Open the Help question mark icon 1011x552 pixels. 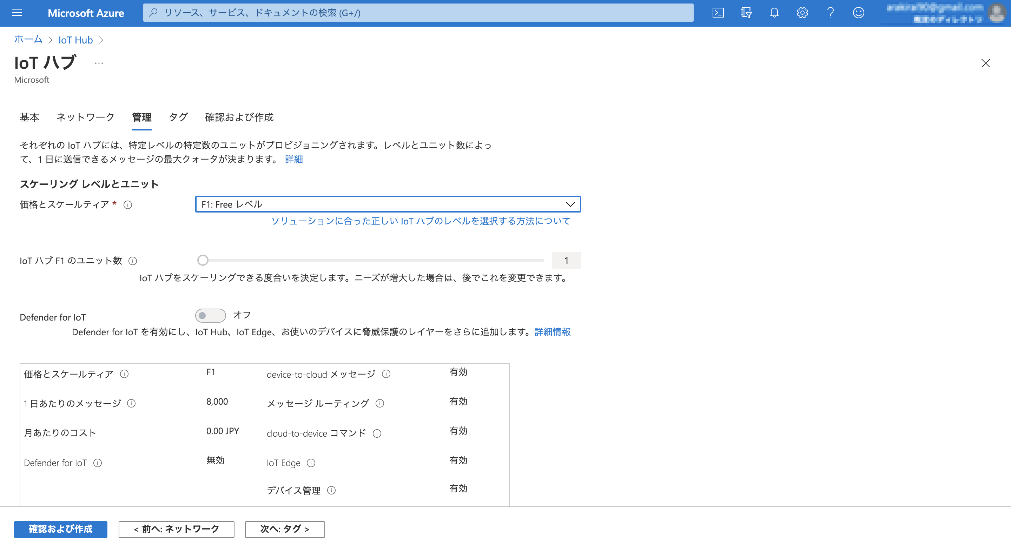click(831, 13)
